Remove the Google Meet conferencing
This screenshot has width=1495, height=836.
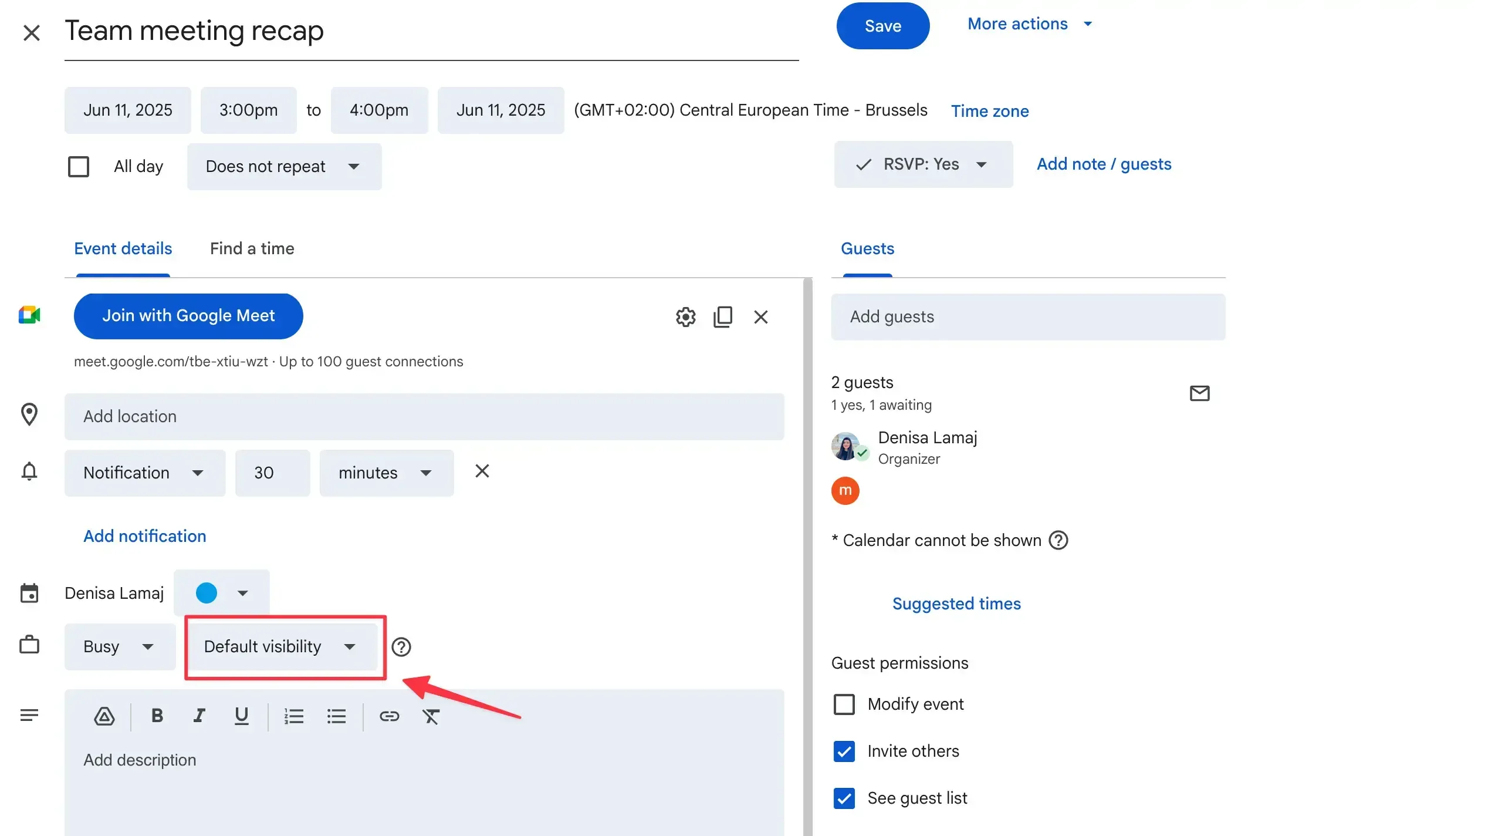click(761, 317)
